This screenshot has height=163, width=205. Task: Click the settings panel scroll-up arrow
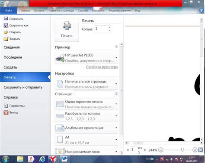(x=122, y=45)
